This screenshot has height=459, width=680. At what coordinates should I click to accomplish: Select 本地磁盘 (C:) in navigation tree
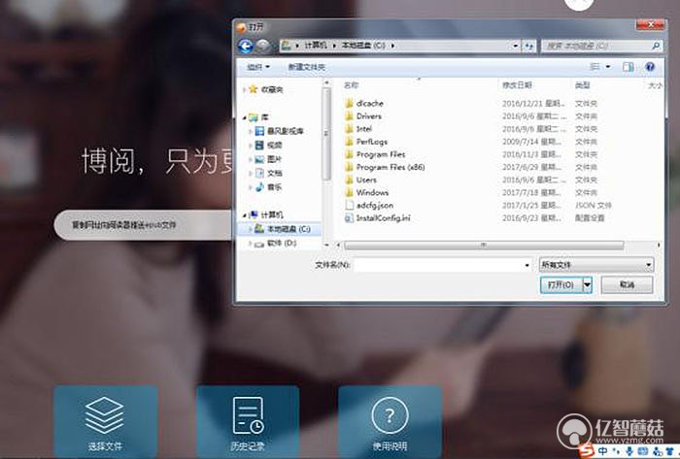[282, 229]
